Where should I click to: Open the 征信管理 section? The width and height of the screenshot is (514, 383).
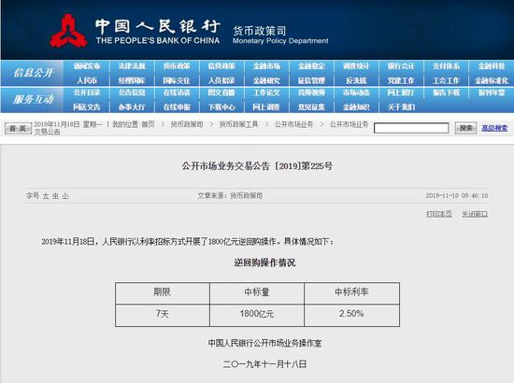click(311, 80)
